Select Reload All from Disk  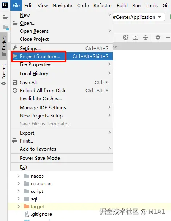coord(62,90)
